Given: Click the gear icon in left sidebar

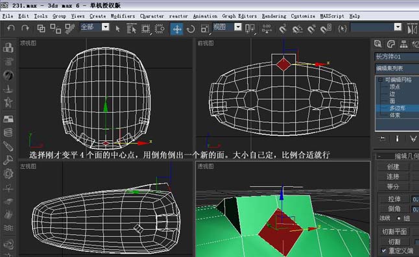Looking at the screenshot, I should click(8, 173).
